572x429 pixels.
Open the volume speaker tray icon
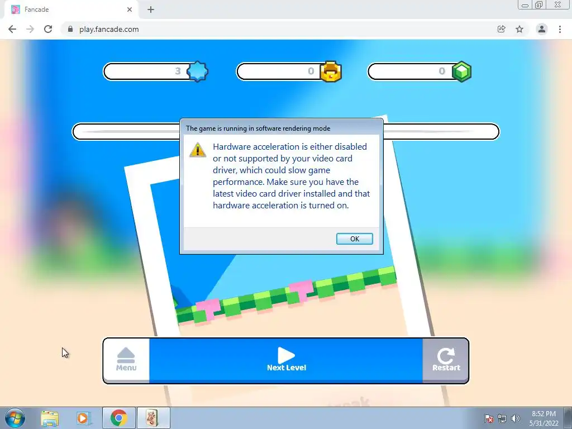click(x=515, y=418)
